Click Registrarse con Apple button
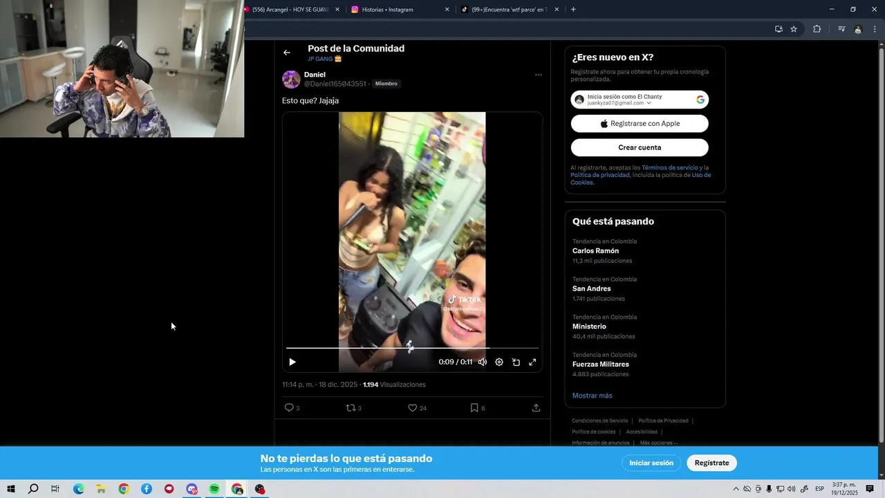Image resolution: width=885 pixels, height=498 pixels. pos(640,124)
